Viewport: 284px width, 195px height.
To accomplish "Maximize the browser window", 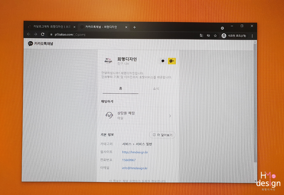I will point(242,26).
